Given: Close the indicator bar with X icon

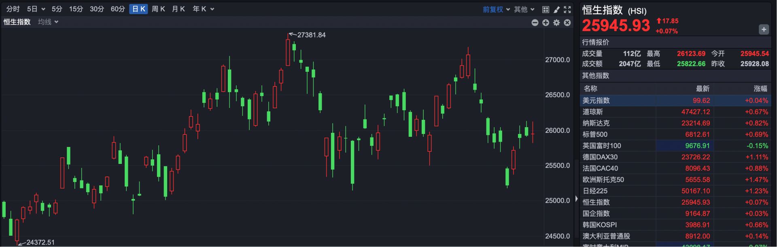Looking at the screenshot, I should click(567, 23).
